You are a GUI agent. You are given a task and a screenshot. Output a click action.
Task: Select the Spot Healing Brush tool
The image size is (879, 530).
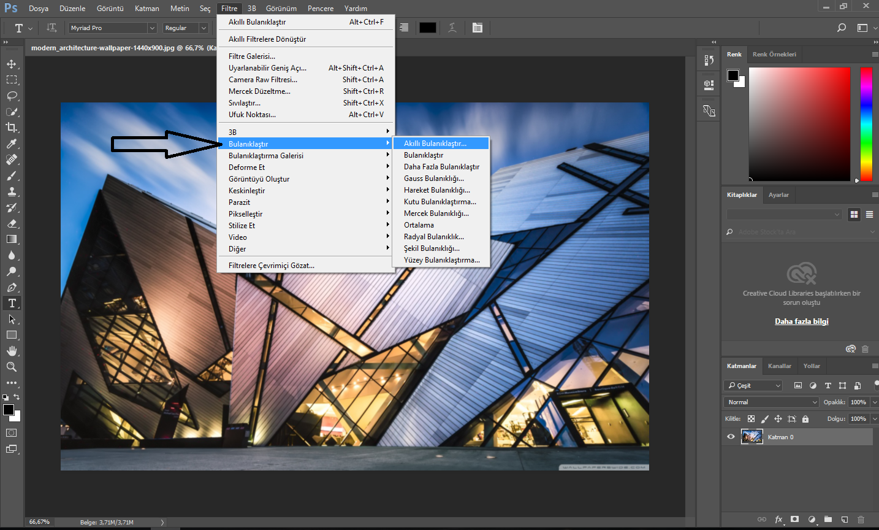click(x=12, y=159)
